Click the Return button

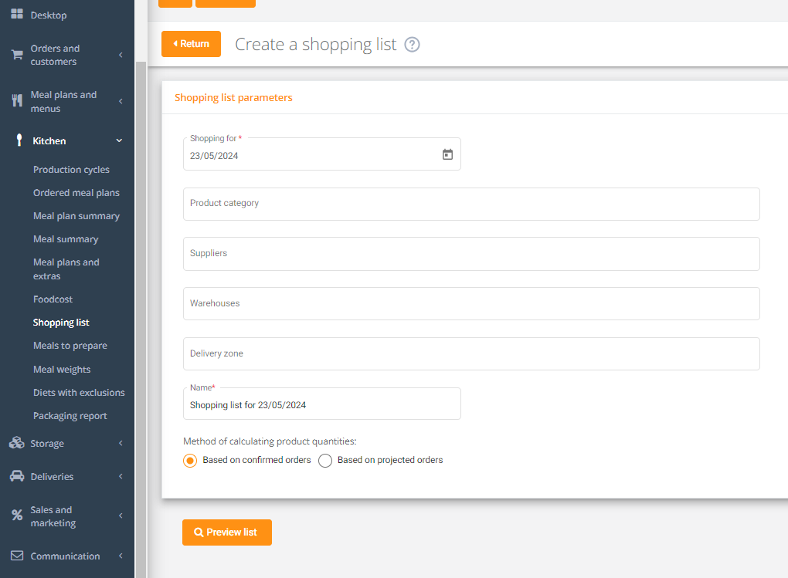[191, 44]
